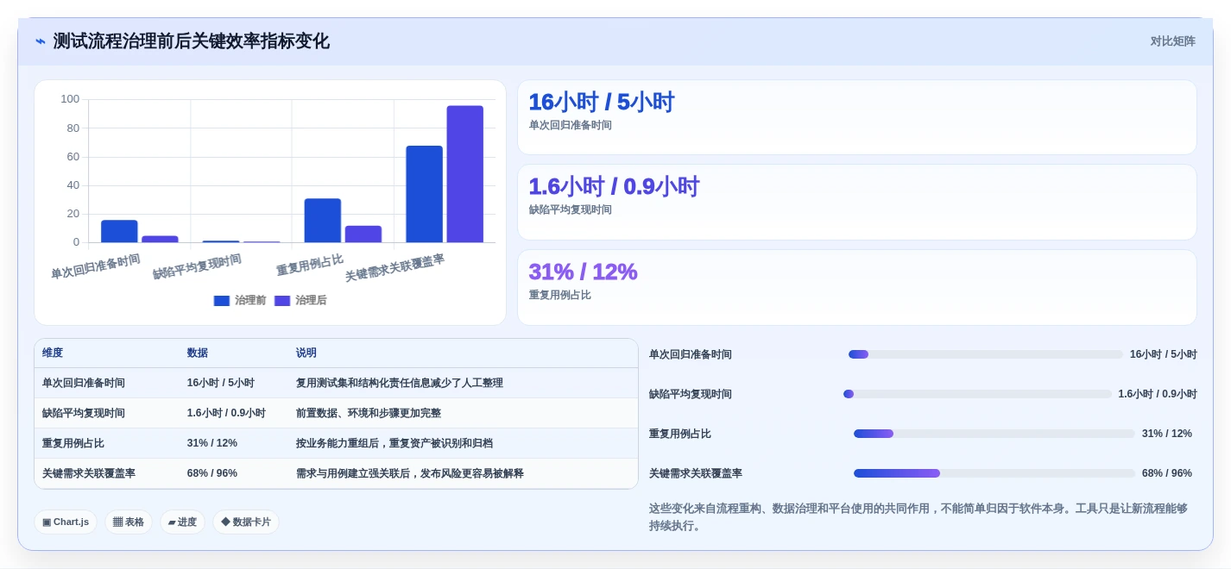The image size is (1231, 569).
Task: Click the 治理后 bar for 重复用例占比
Action: 363,234
